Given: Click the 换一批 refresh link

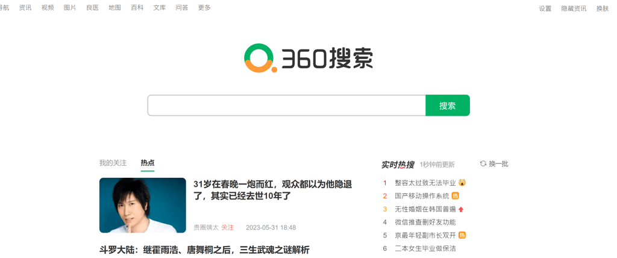Looking at the screenshot, I should coord(498,163).
